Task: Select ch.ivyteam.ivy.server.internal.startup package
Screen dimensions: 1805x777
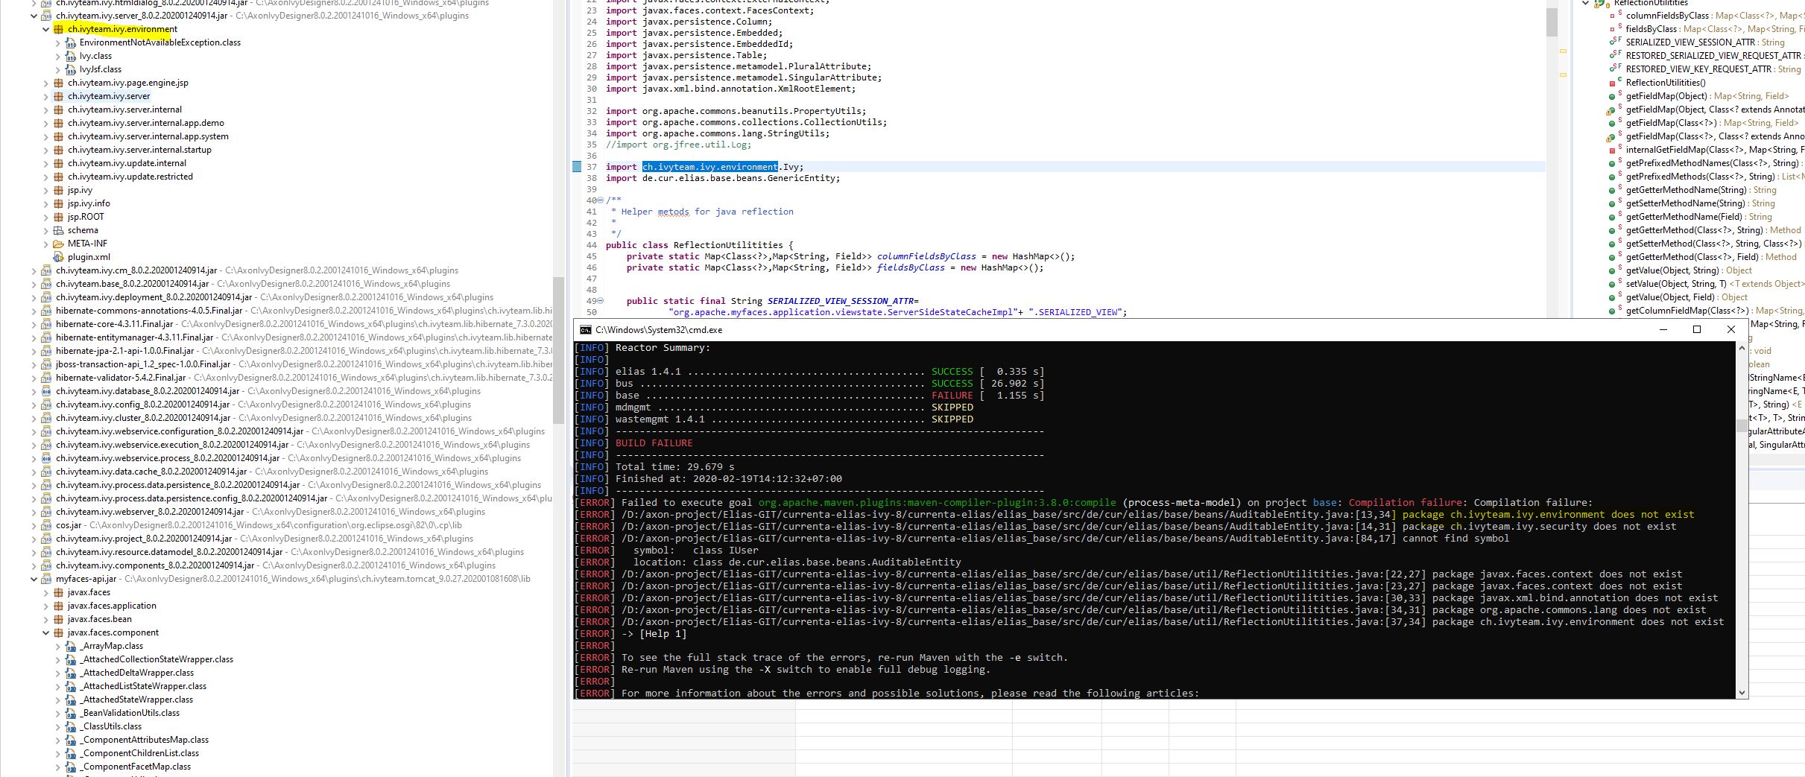Action: (139, 150)
